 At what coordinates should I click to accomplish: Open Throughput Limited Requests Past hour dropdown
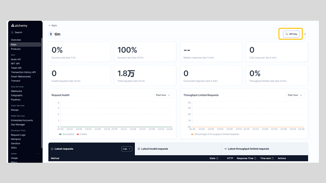coord(295,95)
